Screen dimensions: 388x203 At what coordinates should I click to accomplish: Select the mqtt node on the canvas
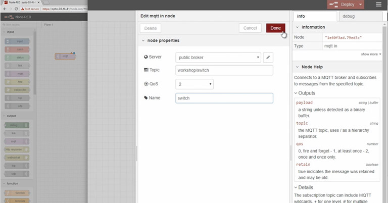tap(65, 56)
